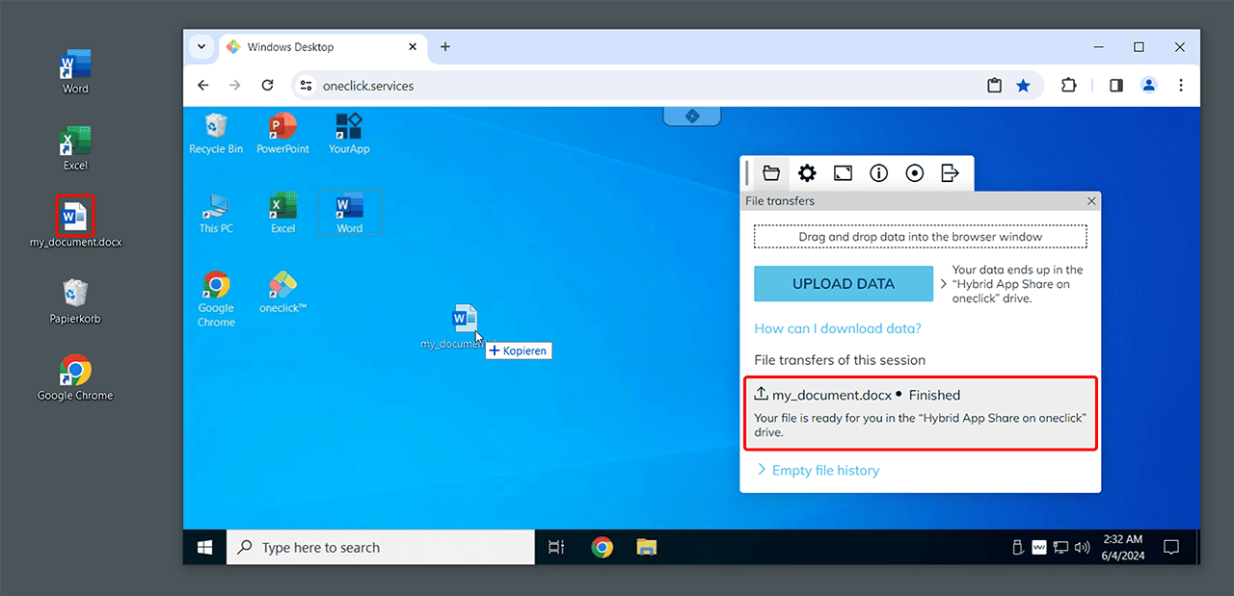
Task: Open the Chrome three-dot menu
Action: 1181,86
